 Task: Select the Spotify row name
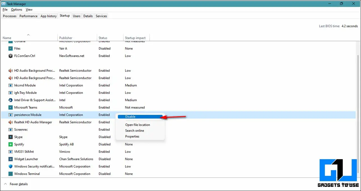[x=19, y=144]
